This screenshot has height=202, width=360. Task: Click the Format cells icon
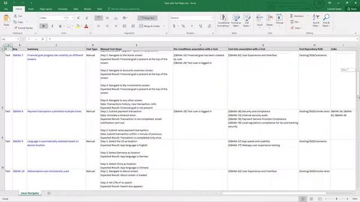(280, 18)
